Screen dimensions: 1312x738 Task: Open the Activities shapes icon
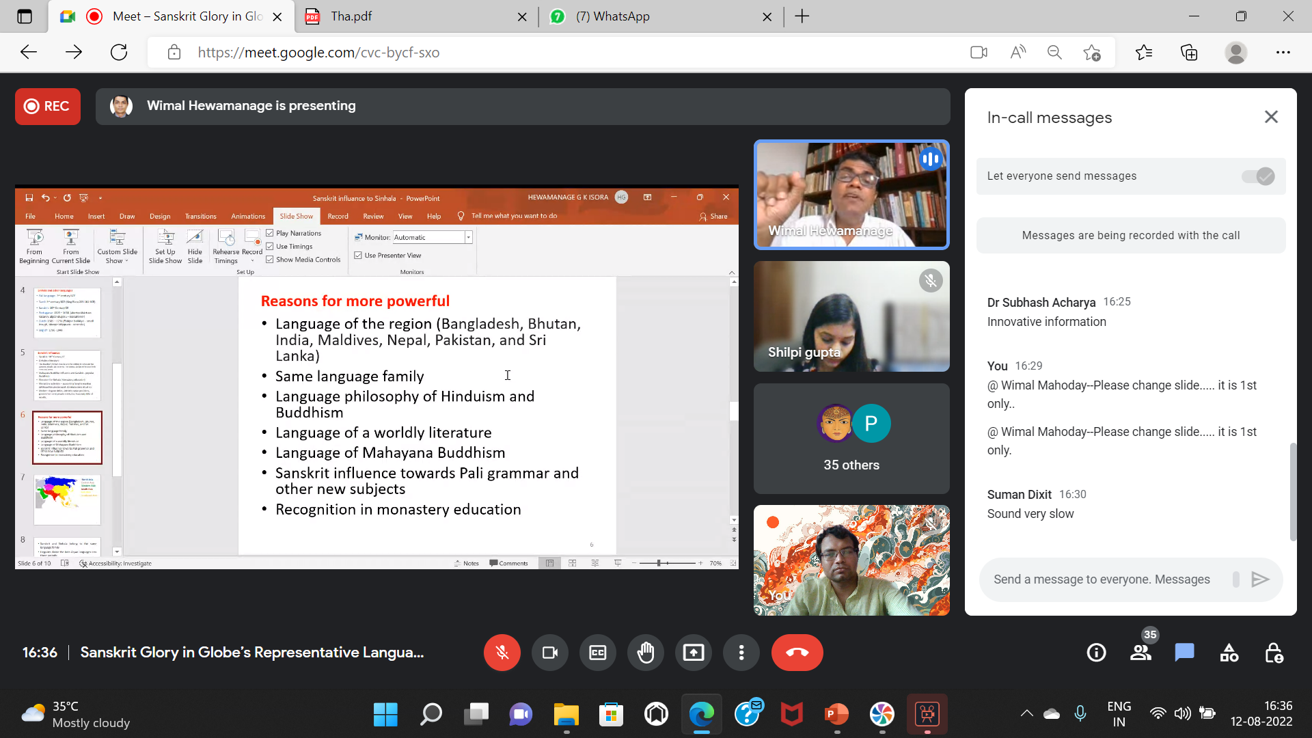1229,653
